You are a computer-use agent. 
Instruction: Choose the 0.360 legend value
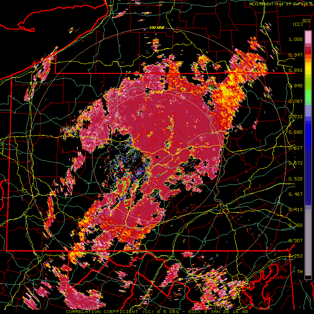coord(296,225)
